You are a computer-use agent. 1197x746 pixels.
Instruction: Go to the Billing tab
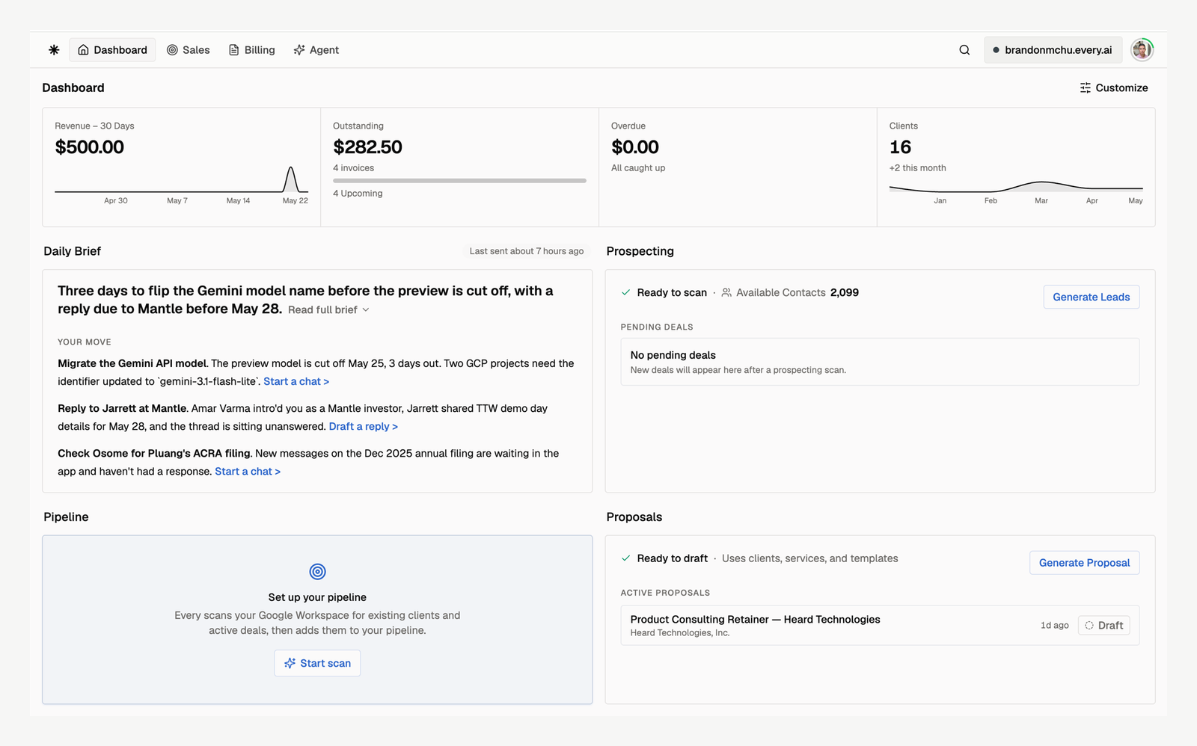point(251,50)
